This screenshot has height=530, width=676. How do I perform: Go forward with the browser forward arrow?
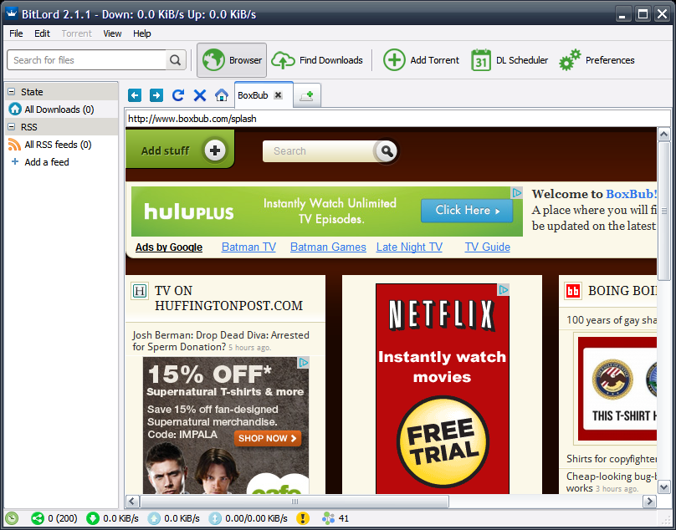click(156, 95)
